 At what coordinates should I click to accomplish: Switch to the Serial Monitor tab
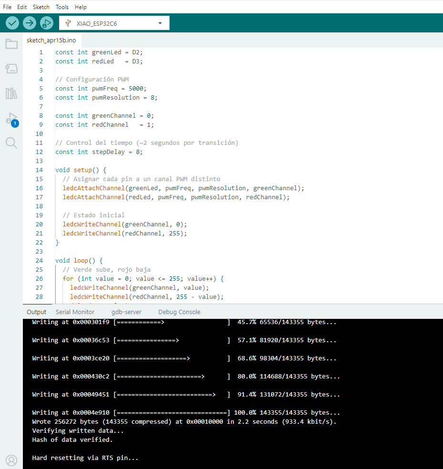(x=74, y=312)
